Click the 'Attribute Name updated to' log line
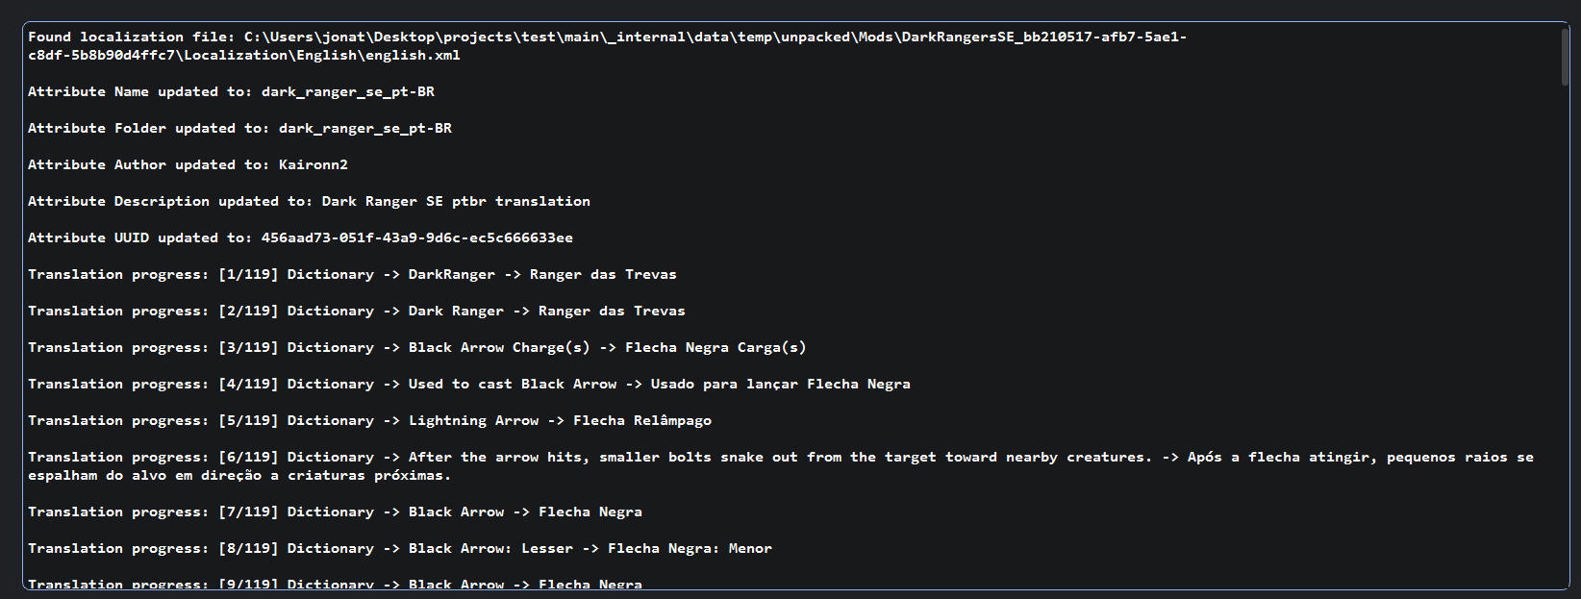 [x=231, y=92]
